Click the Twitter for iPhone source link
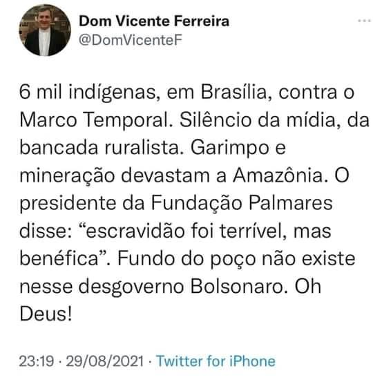Viewport: 373px width, 382px height. (x=216, y=361)
